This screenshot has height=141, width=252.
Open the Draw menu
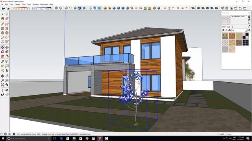[x=24, y=4]
